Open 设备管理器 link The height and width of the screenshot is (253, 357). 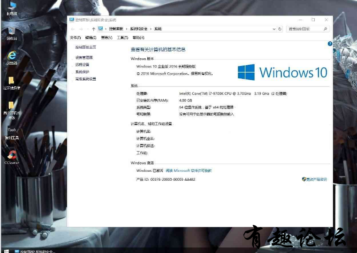(x=84, y=57)
